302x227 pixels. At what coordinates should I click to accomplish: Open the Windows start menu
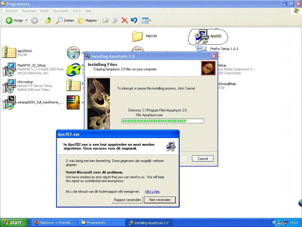(14, 223)
